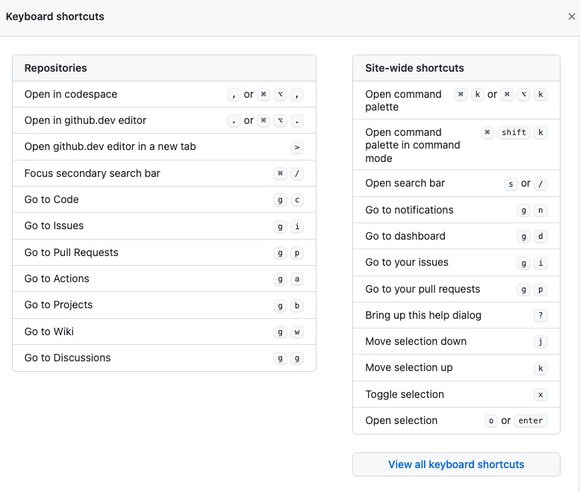
Task: Select the Go to Pull Requests repository label
Action: pos(71,252)
